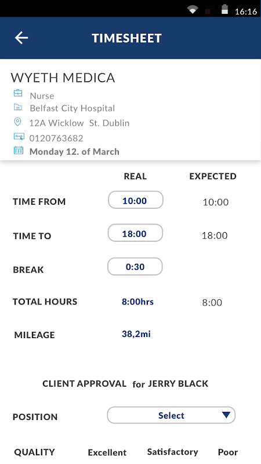Tap the Wi-Fi icon in the status bar
This screenshot has width=261, height=464.
193,10
